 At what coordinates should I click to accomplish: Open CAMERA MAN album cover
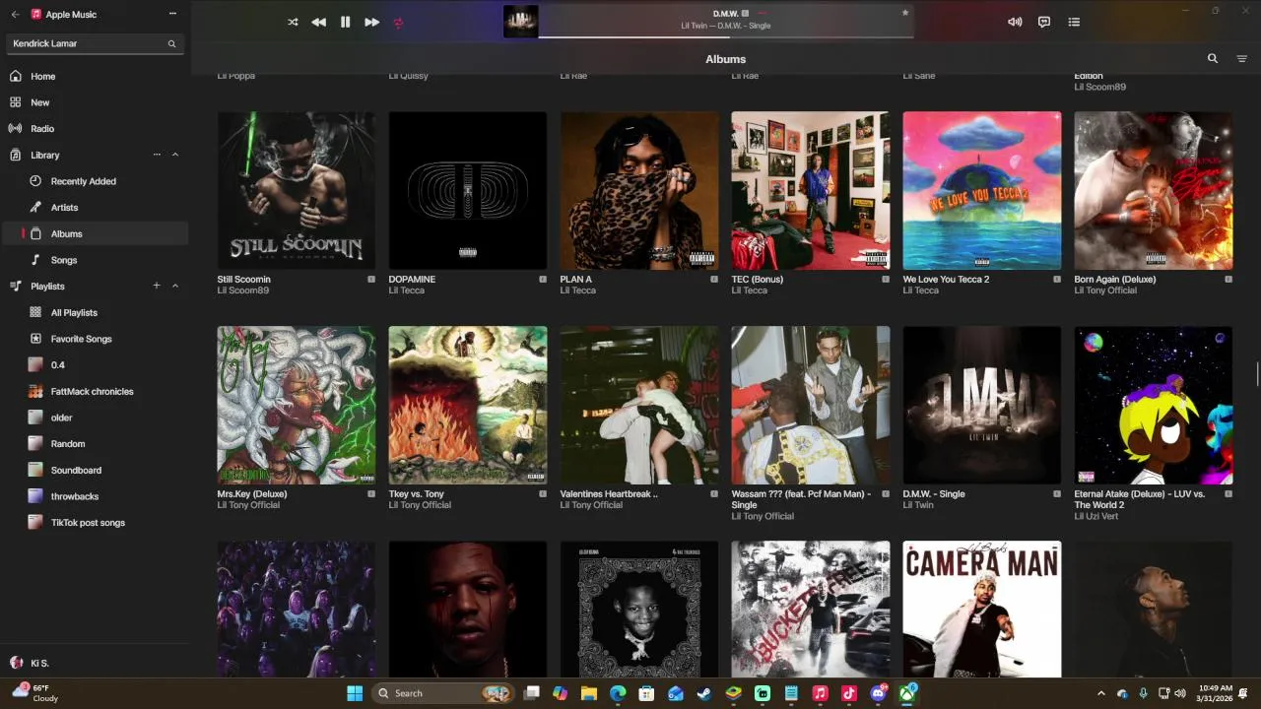(x=982, y=609)
